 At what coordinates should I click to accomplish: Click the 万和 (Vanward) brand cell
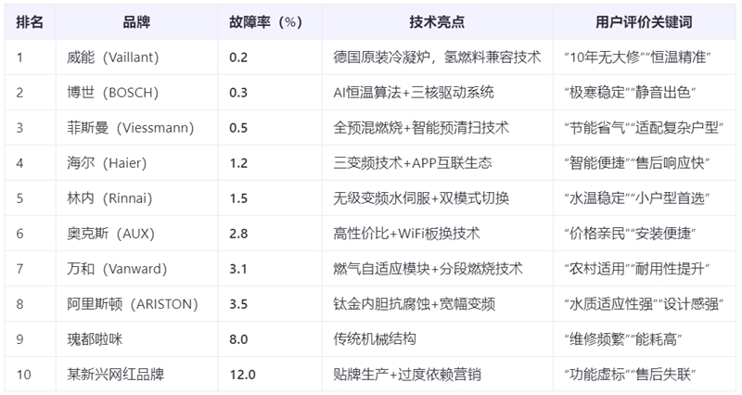coord(118,269)
